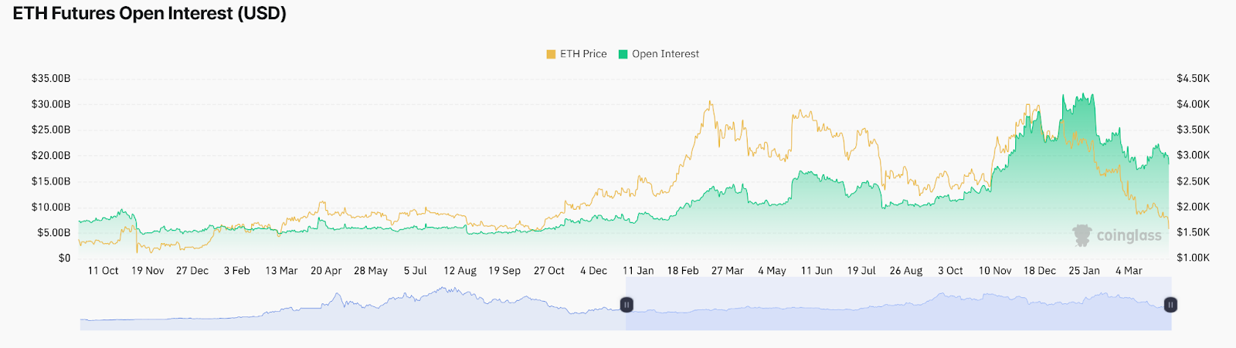
Task: Click the 18 Feb x-axis label
Action: (x=683, y=271)
